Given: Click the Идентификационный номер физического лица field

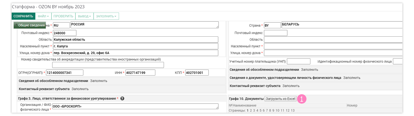Looking at the screenshot, I should (398, 61).
